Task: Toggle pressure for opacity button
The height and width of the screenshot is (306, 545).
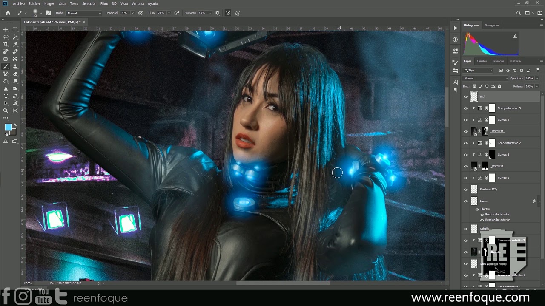Action: pos(141,13)
